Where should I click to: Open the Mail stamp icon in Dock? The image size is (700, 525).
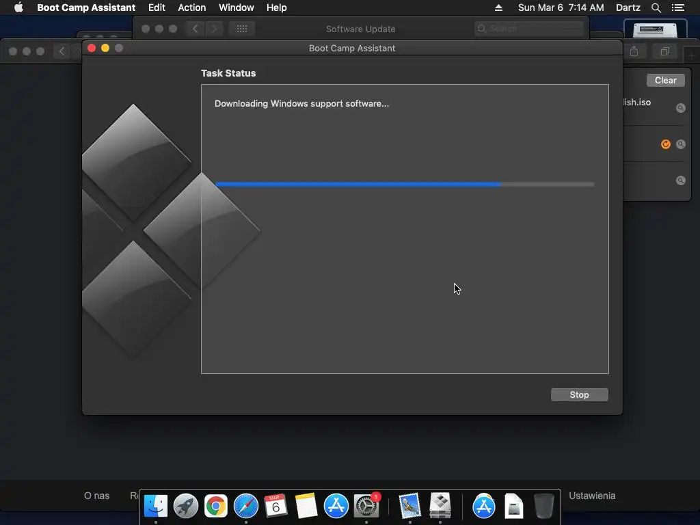click(410, 506)
